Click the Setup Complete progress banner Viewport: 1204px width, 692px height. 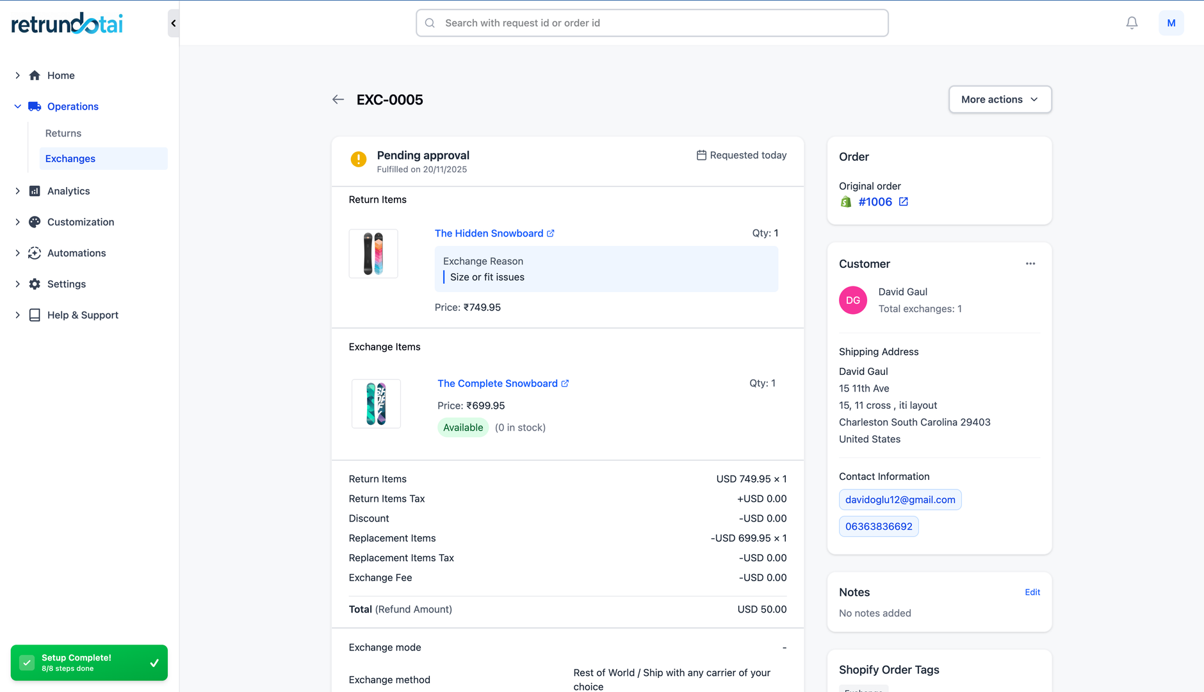click(89, 663)
